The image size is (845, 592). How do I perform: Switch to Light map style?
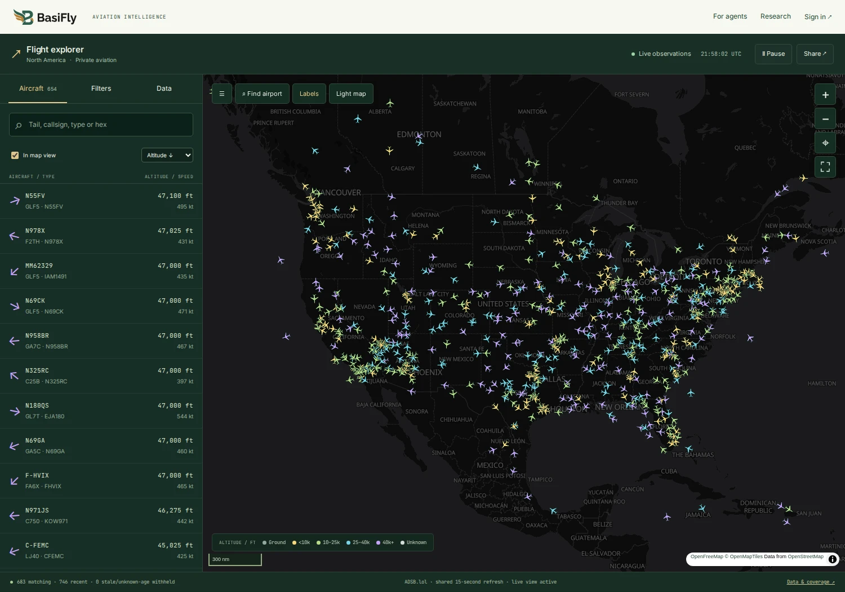pos(351,94)
